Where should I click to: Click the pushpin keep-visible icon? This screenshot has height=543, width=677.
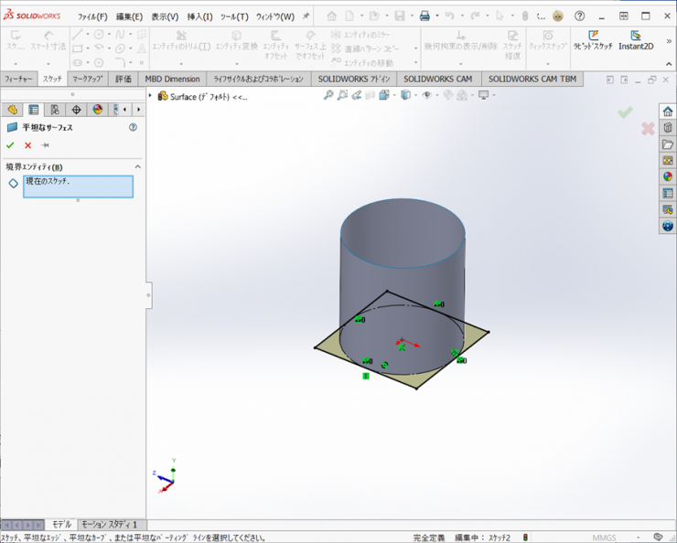coord(45,145)
